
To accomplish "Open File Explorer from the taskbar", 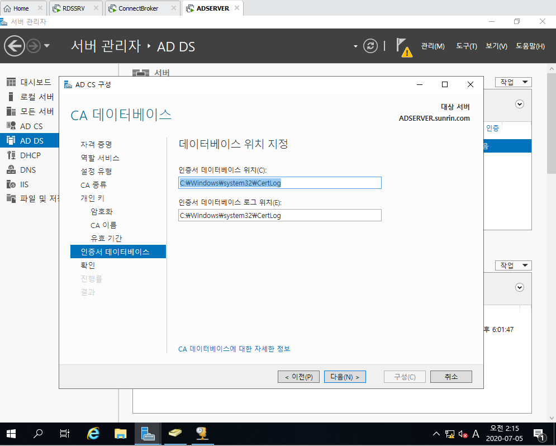I will pos(121,434).
